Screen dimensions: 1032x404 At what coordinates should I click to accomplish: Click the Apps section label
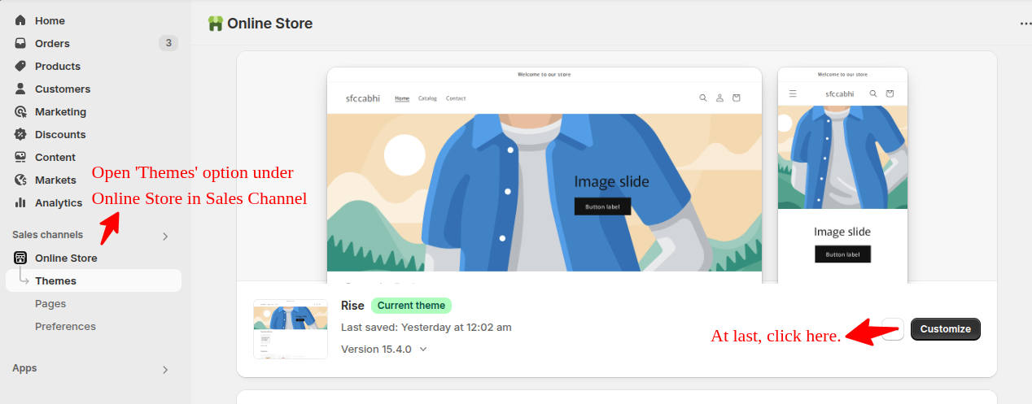click(x=24, y=368)
